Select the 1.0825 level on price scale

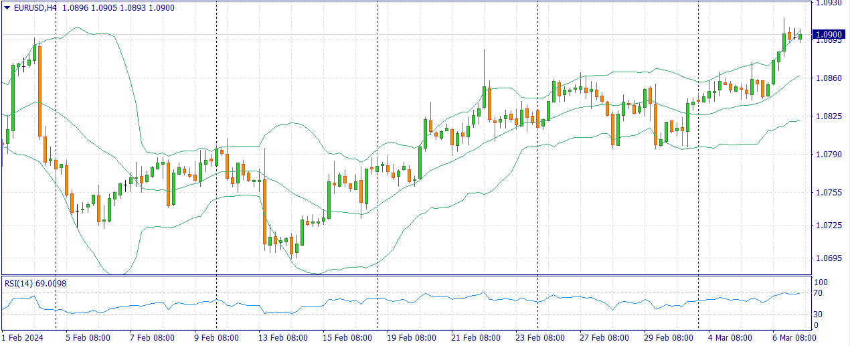coord(827,116)
